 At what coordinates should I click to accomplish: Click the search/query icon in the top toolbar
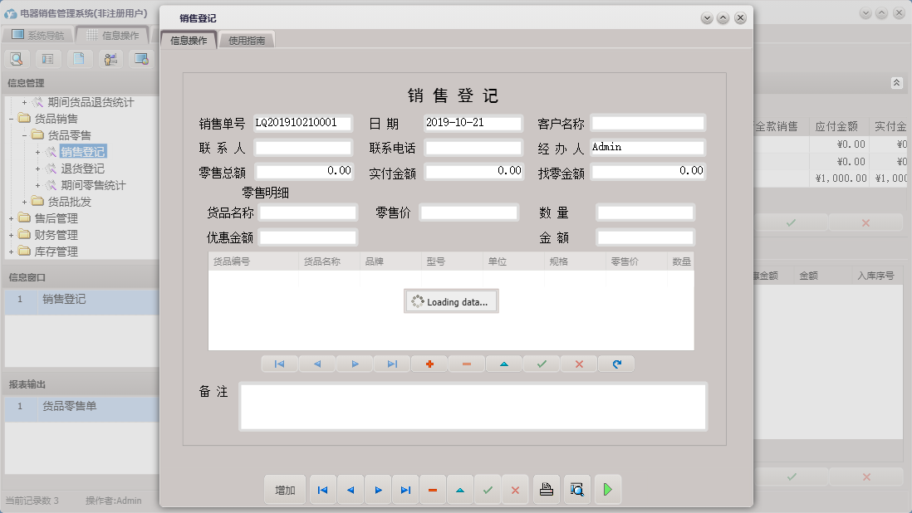pyautogui.click(x=17, y=59)
